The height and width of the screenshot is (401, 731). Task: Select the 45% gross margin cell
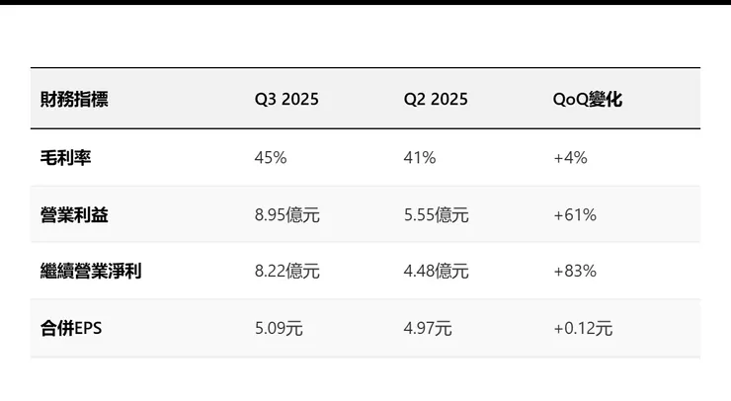271,157
